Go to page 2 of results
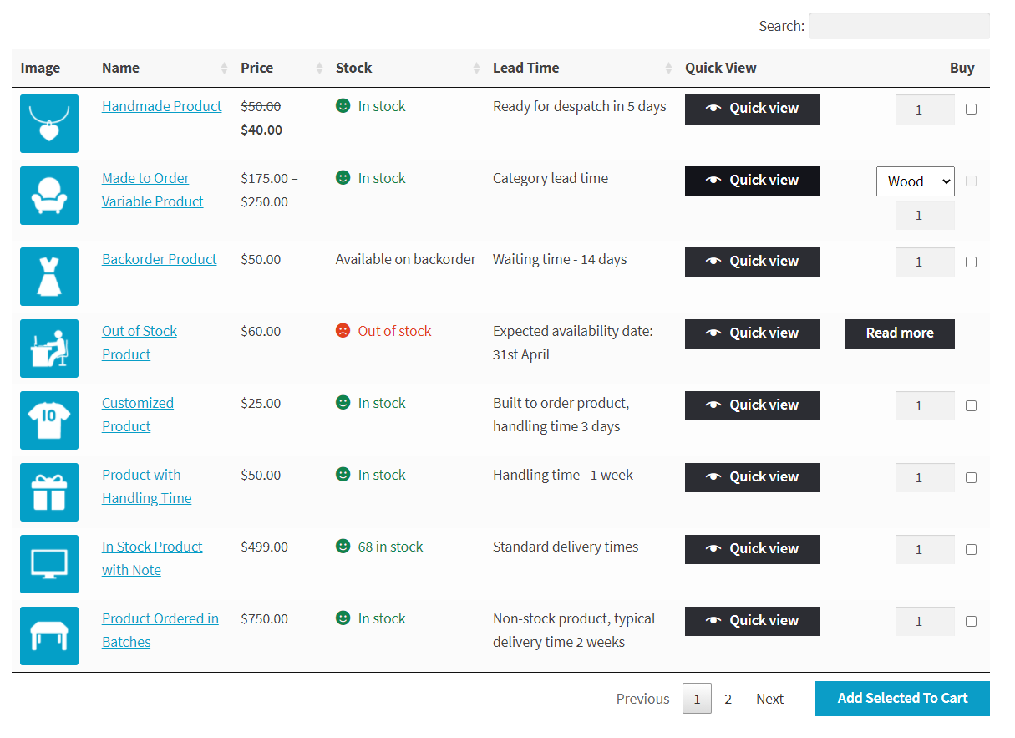 728,699
